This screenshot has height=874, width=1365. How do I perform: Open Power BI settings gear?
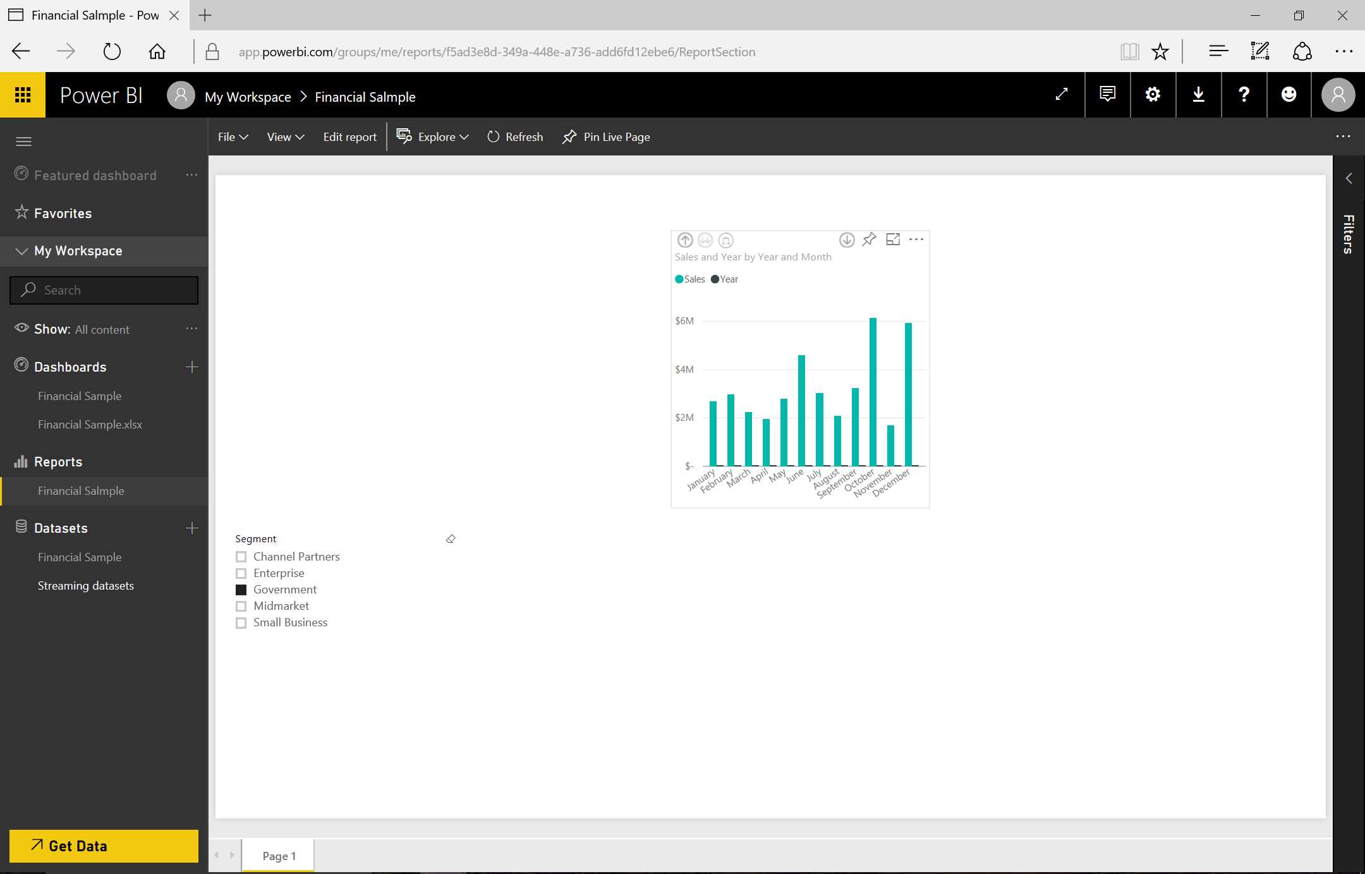pyautogui.click(x=1153, y=95)
